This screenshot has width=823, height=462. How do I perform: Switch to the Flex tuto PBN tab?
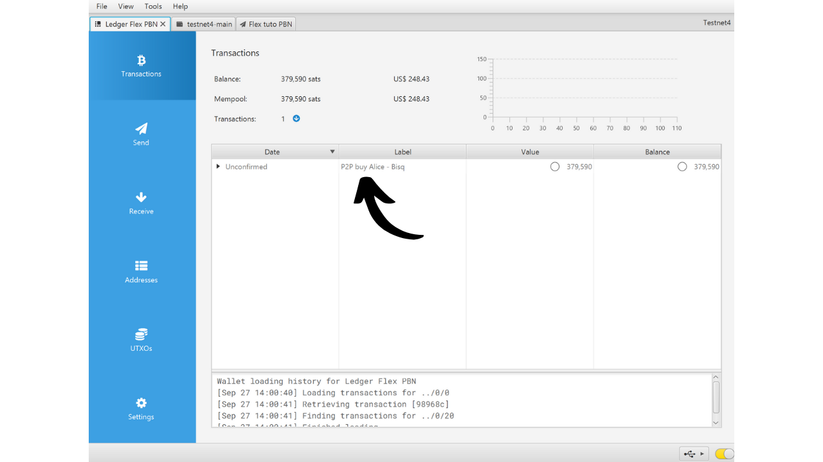click(266, 24)
